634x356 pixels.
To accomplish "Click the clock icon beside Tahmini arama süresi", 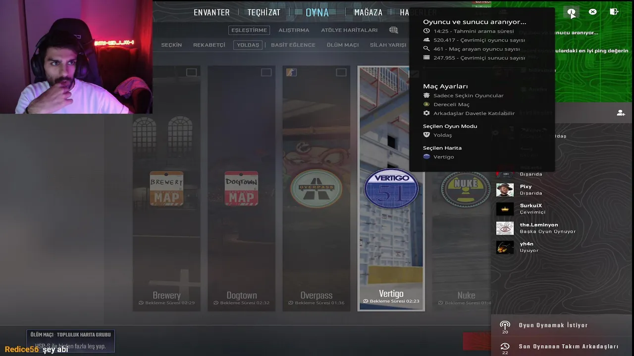I will pyautogui.click(x=426, y=31).
